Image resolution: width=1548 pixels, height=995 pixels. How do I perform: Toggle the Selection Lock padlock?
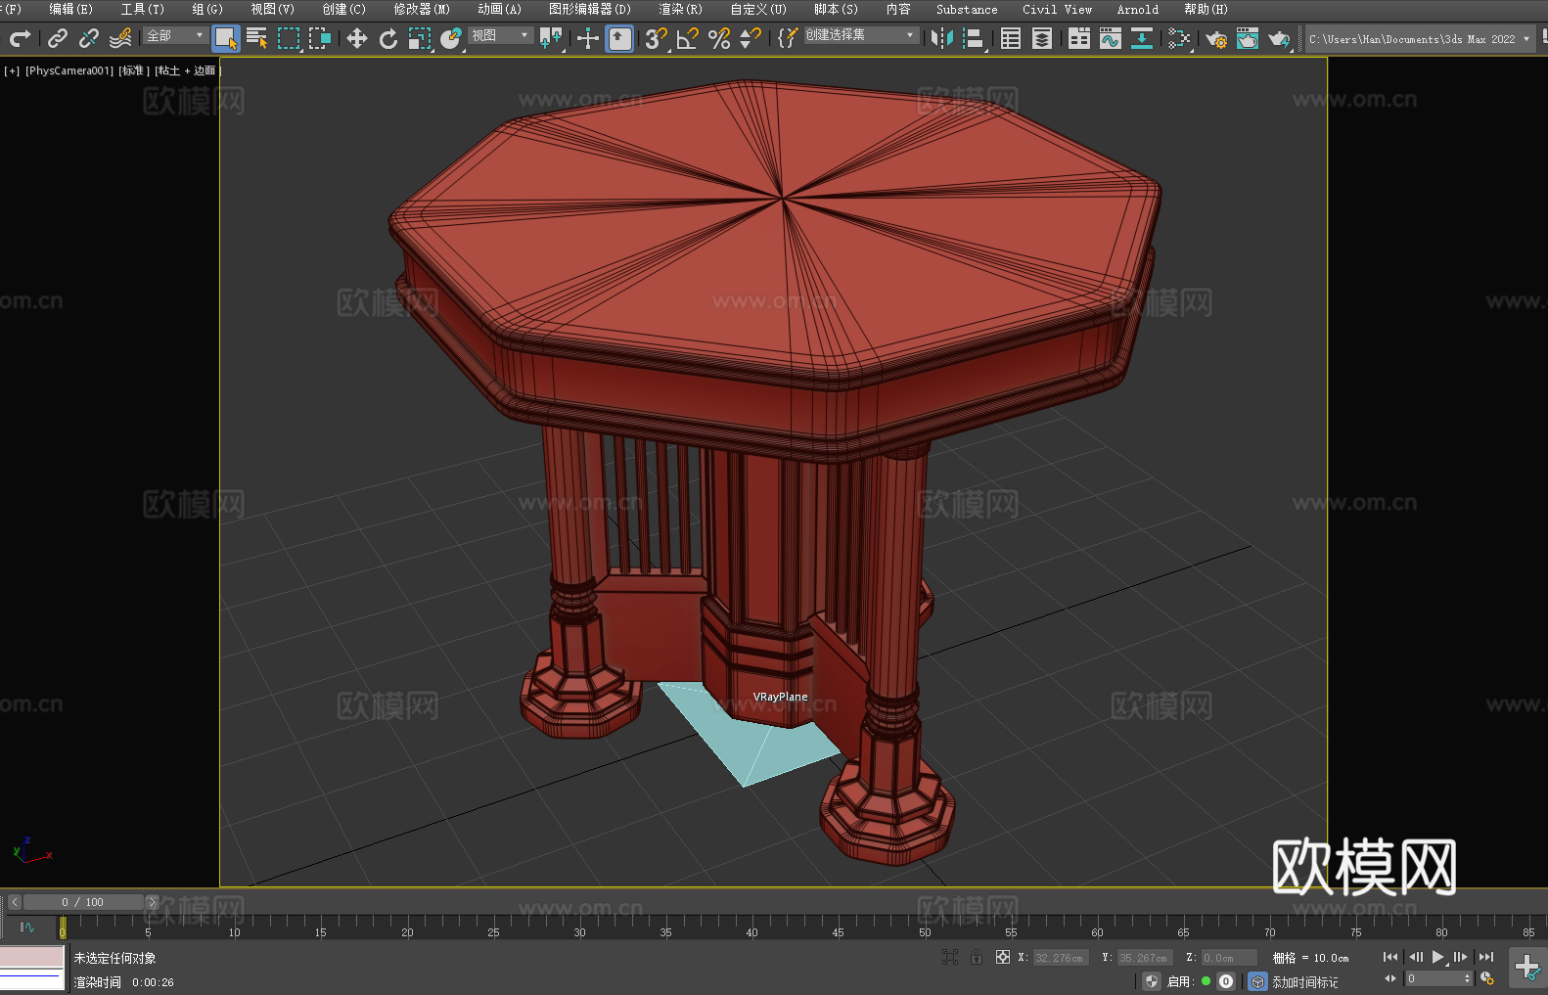(x=977, y=957)
